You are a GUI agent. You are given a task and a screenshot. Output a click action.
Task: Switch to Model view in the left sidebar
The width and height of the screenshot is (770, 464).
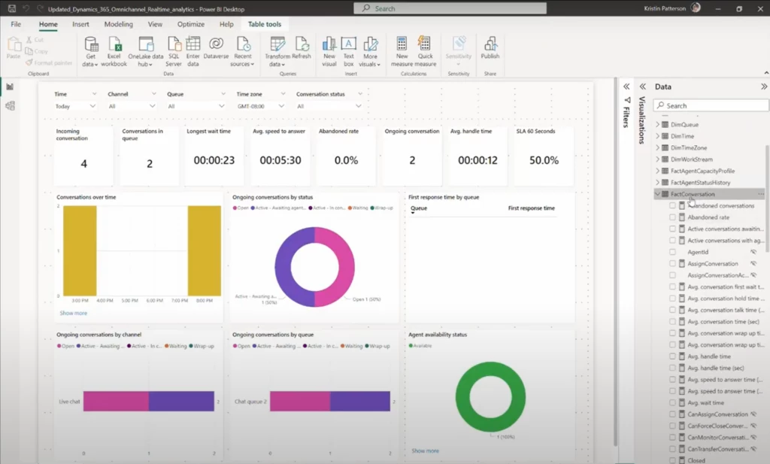[10, 105]
